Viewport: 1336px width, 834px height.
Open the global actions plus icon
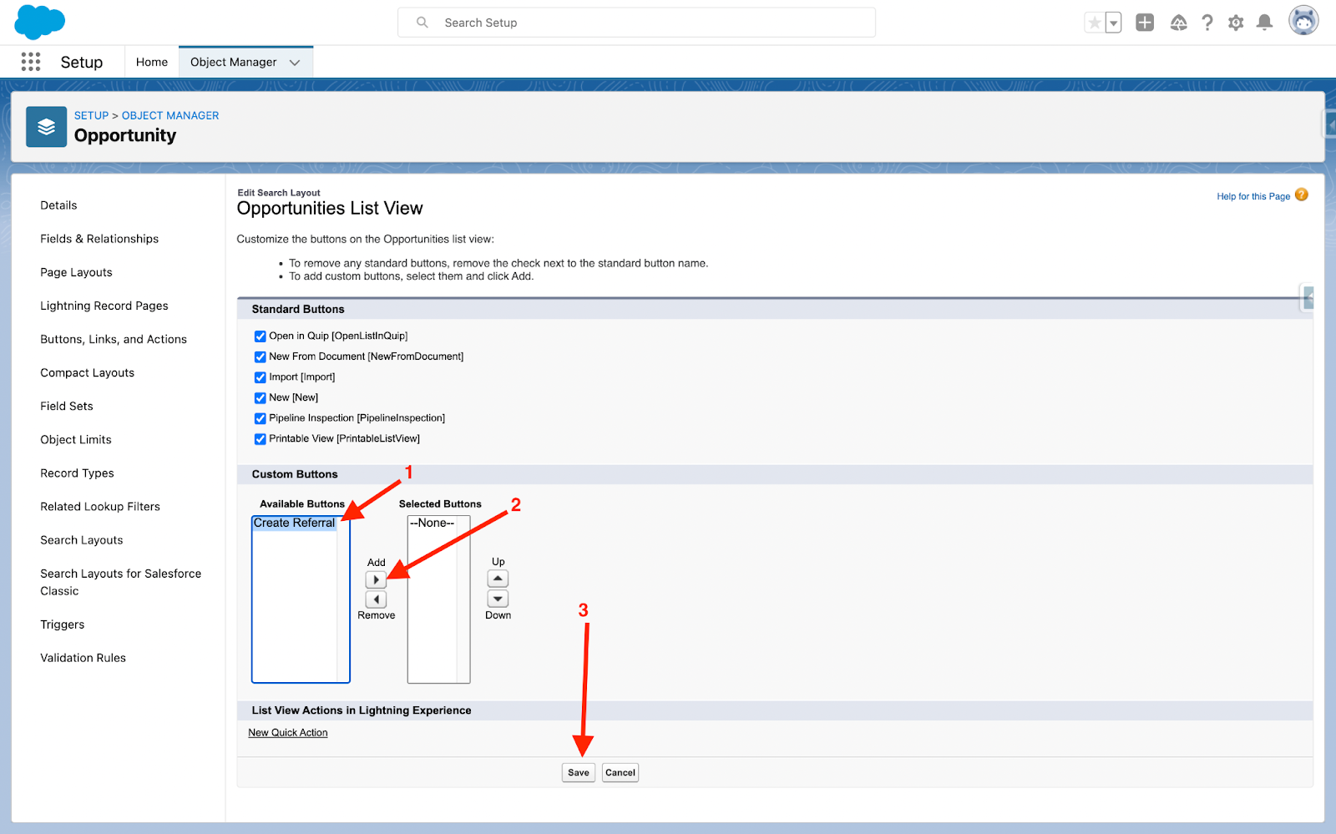(1145, 23)
